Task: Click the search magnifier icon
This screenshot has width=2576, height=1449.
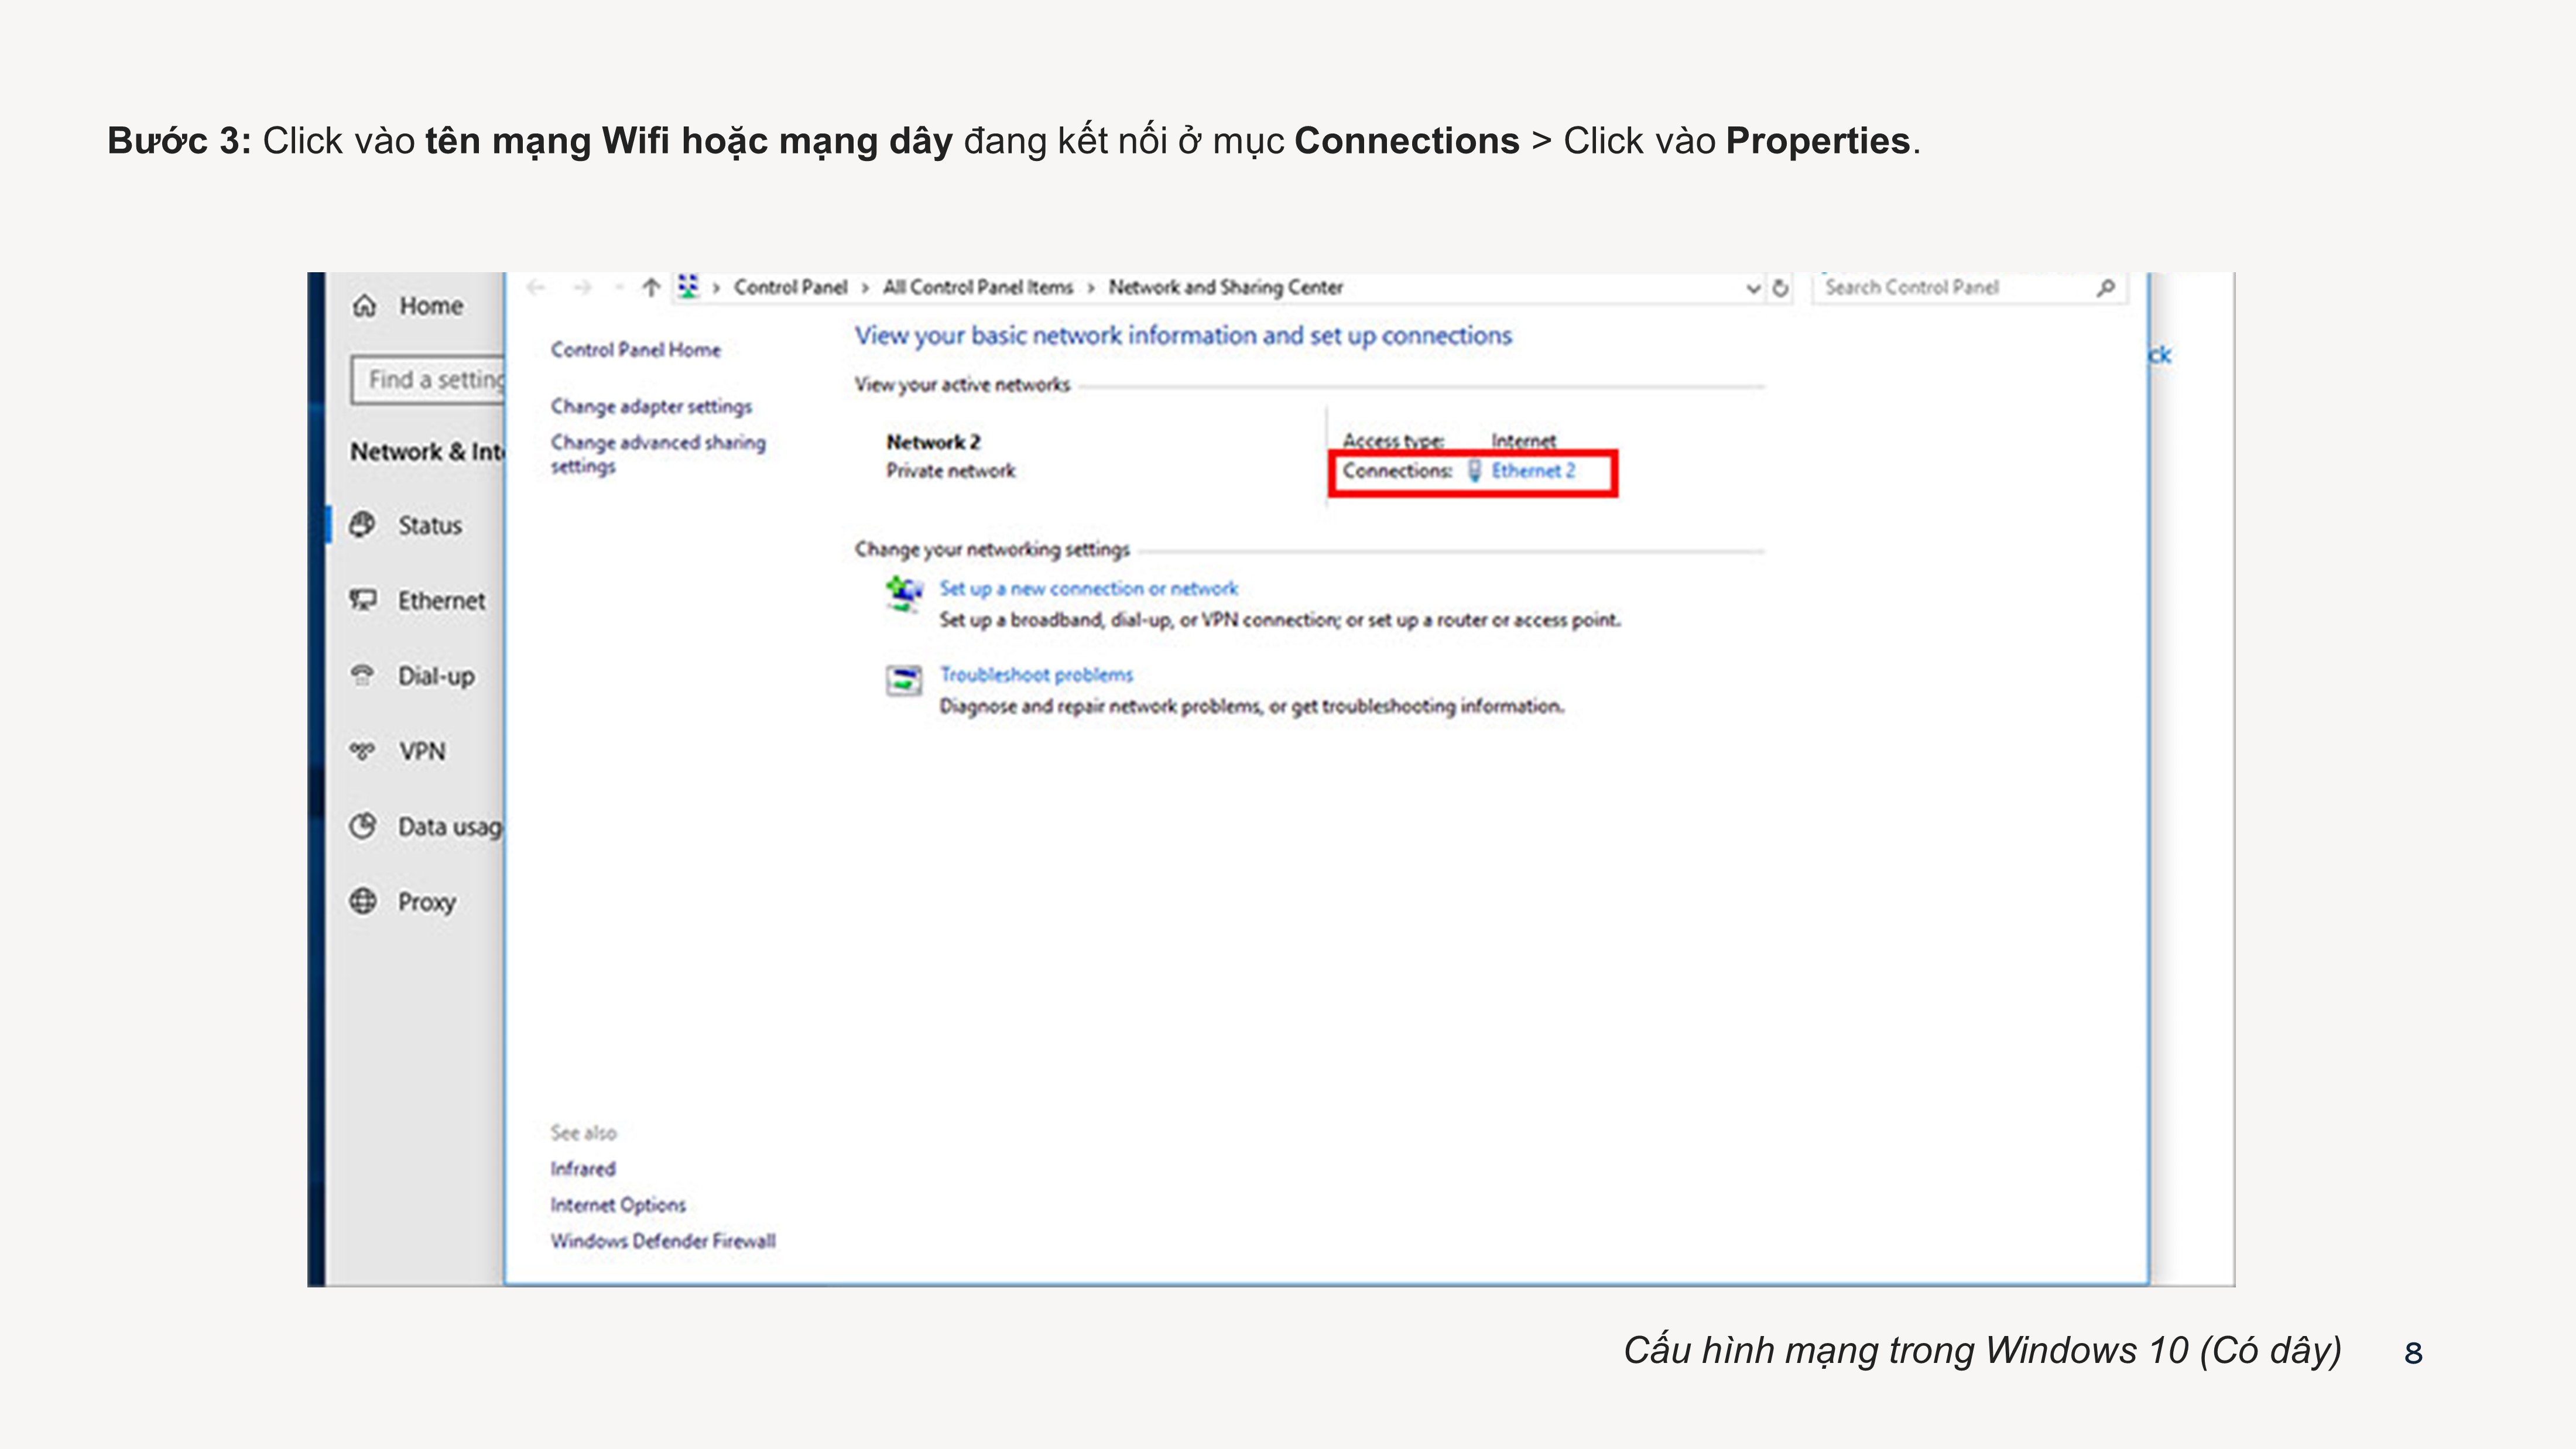Action: click(x=2106, y=288)
